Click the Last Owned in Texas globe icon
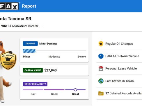This screenshot has height=106, width=142. [x=101, y=81]
